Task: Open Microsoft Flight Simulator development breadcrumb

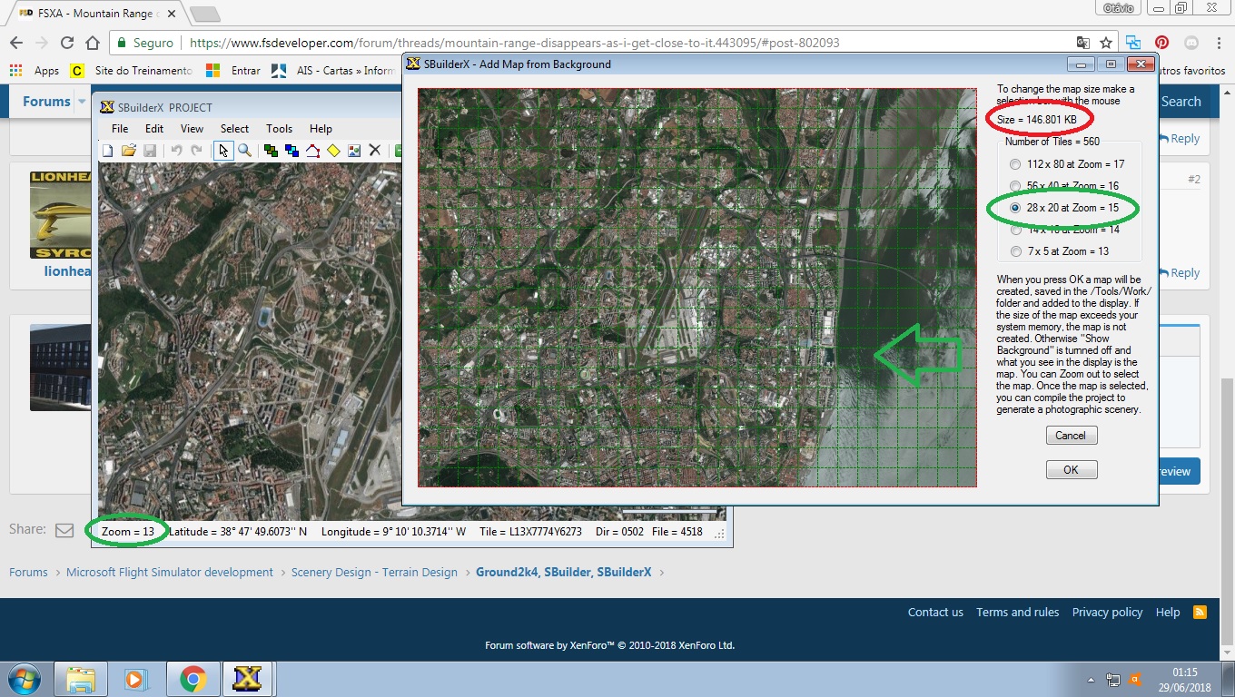Action: [170, 573]
